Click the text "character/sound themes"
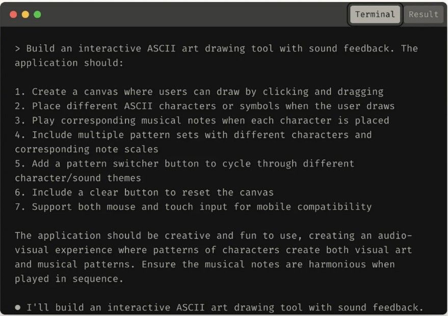The width and height of the screenshot is (448, 316). click(78, 178)
